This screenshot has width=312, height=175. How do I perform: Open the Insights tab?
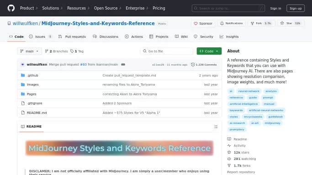click(x=229, y=37)
